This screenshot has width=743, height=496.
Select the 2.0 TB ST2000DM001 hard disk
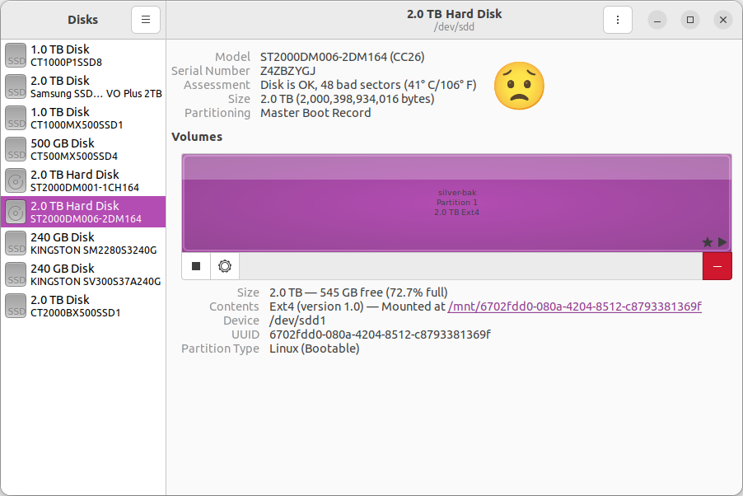(x=82, y=180)
